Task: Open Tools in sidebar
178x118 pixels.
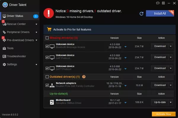Action: [x=20, y=48]
